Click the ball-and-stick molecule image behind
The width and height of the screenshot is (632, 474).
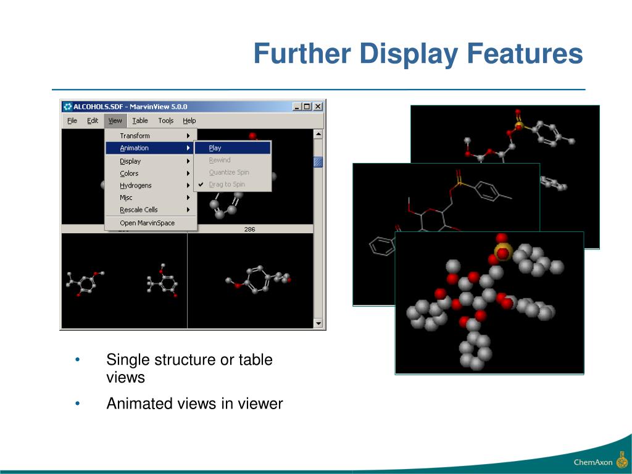[505, 134]
